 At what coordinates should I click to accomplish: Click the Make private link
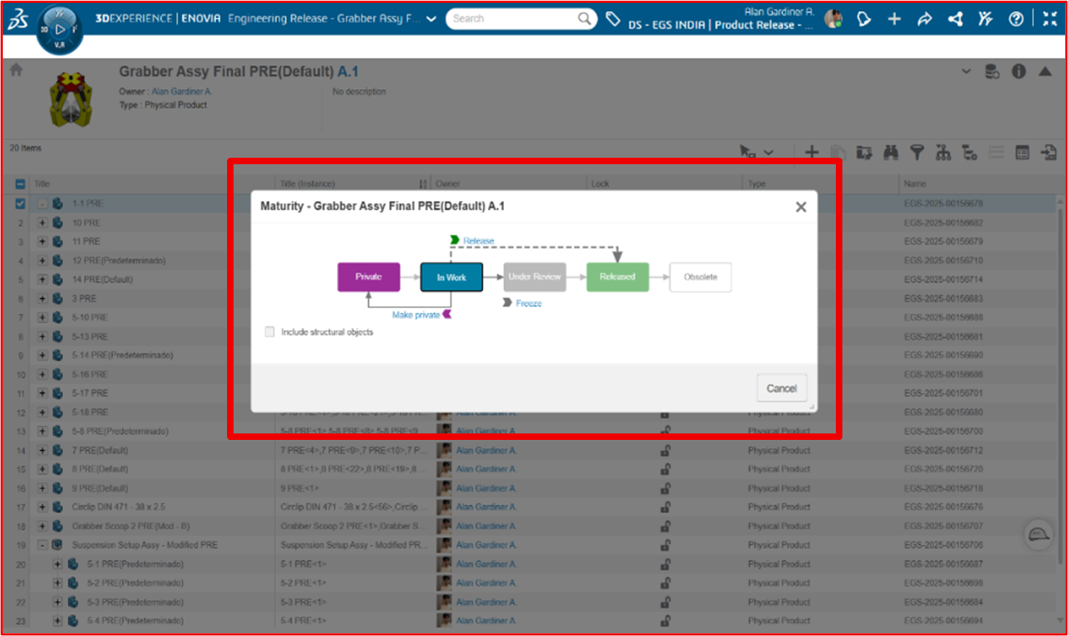point(416,315)
